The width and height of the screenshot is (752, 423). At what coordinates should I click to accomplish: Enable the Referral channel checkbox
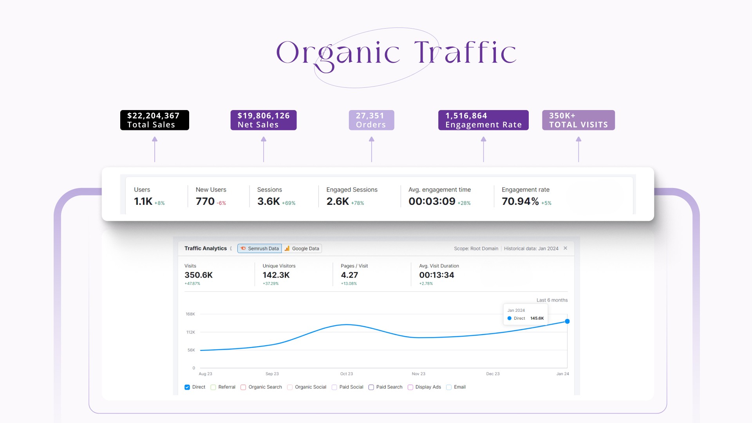pos(213,387)
